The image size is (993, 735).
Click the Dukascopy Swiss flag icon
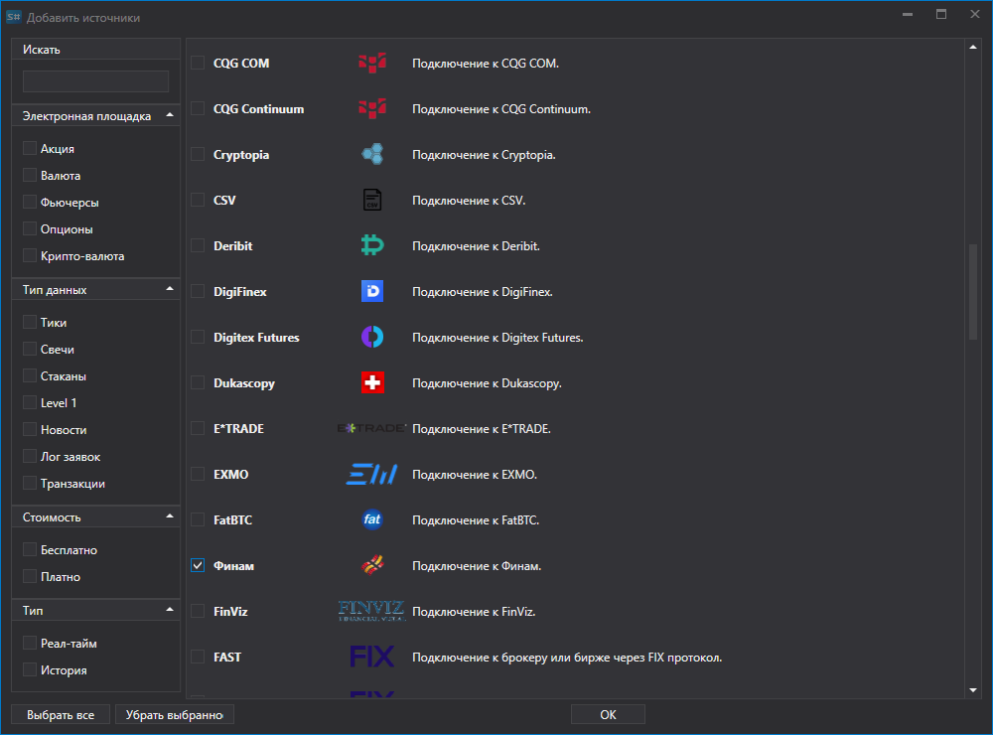point(372,382)
